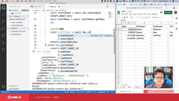Go back in Chrome

(117, 8)
